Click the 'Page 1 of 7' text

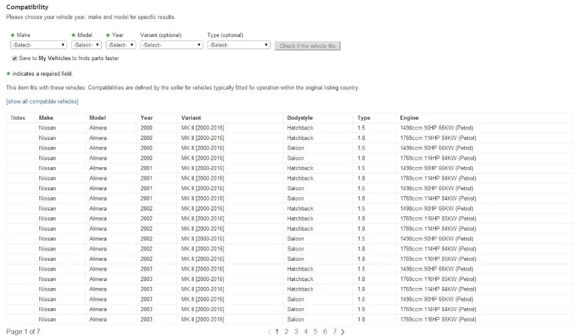point(23,331)
